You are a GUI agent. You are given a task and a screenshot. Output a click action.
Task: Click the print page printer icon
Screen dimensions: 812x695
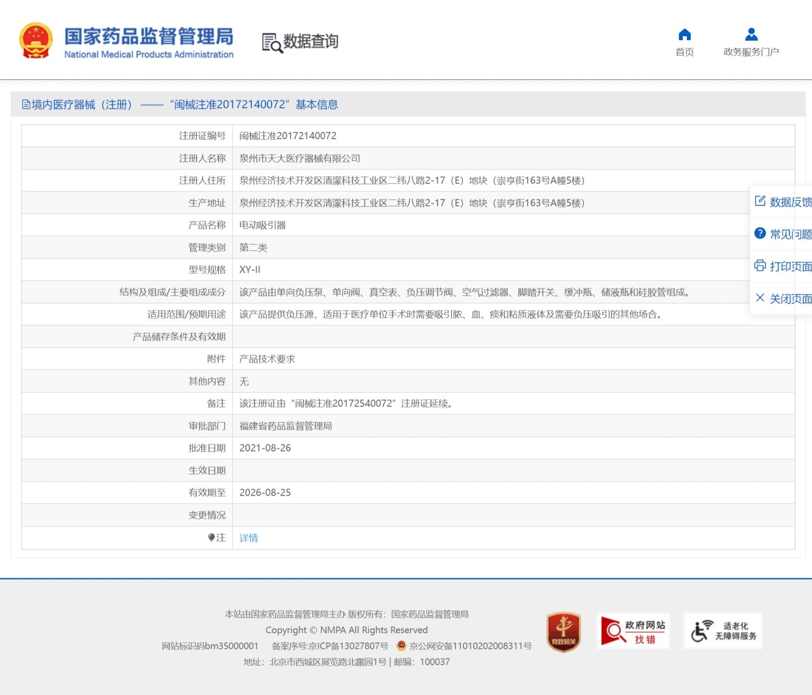pos(760,265)
